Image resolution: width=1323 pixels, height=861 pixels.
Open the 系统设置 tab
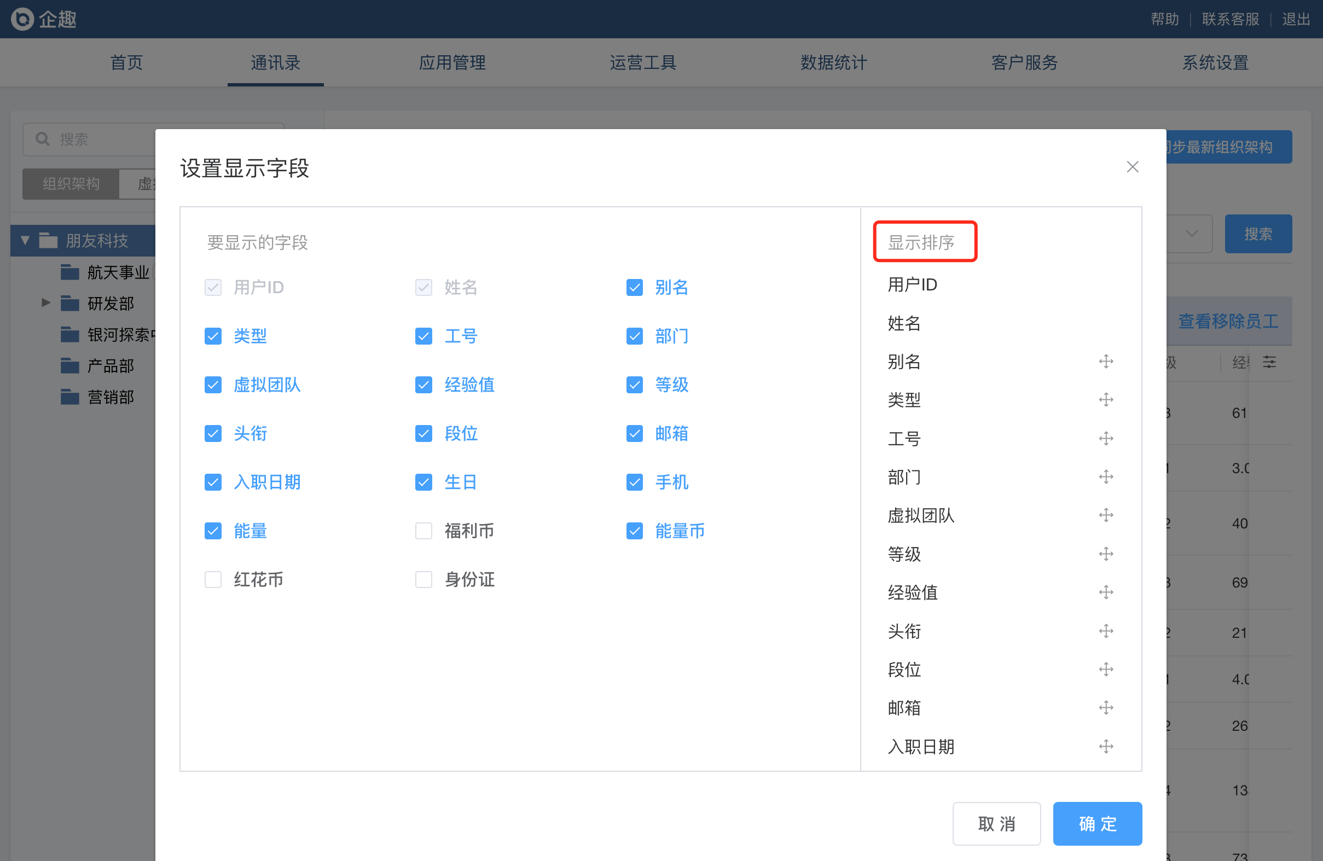(1215, 62)
